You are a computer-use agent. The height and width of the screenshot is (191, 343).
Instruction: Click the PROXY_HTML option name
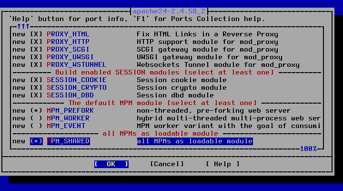point(68,34)
